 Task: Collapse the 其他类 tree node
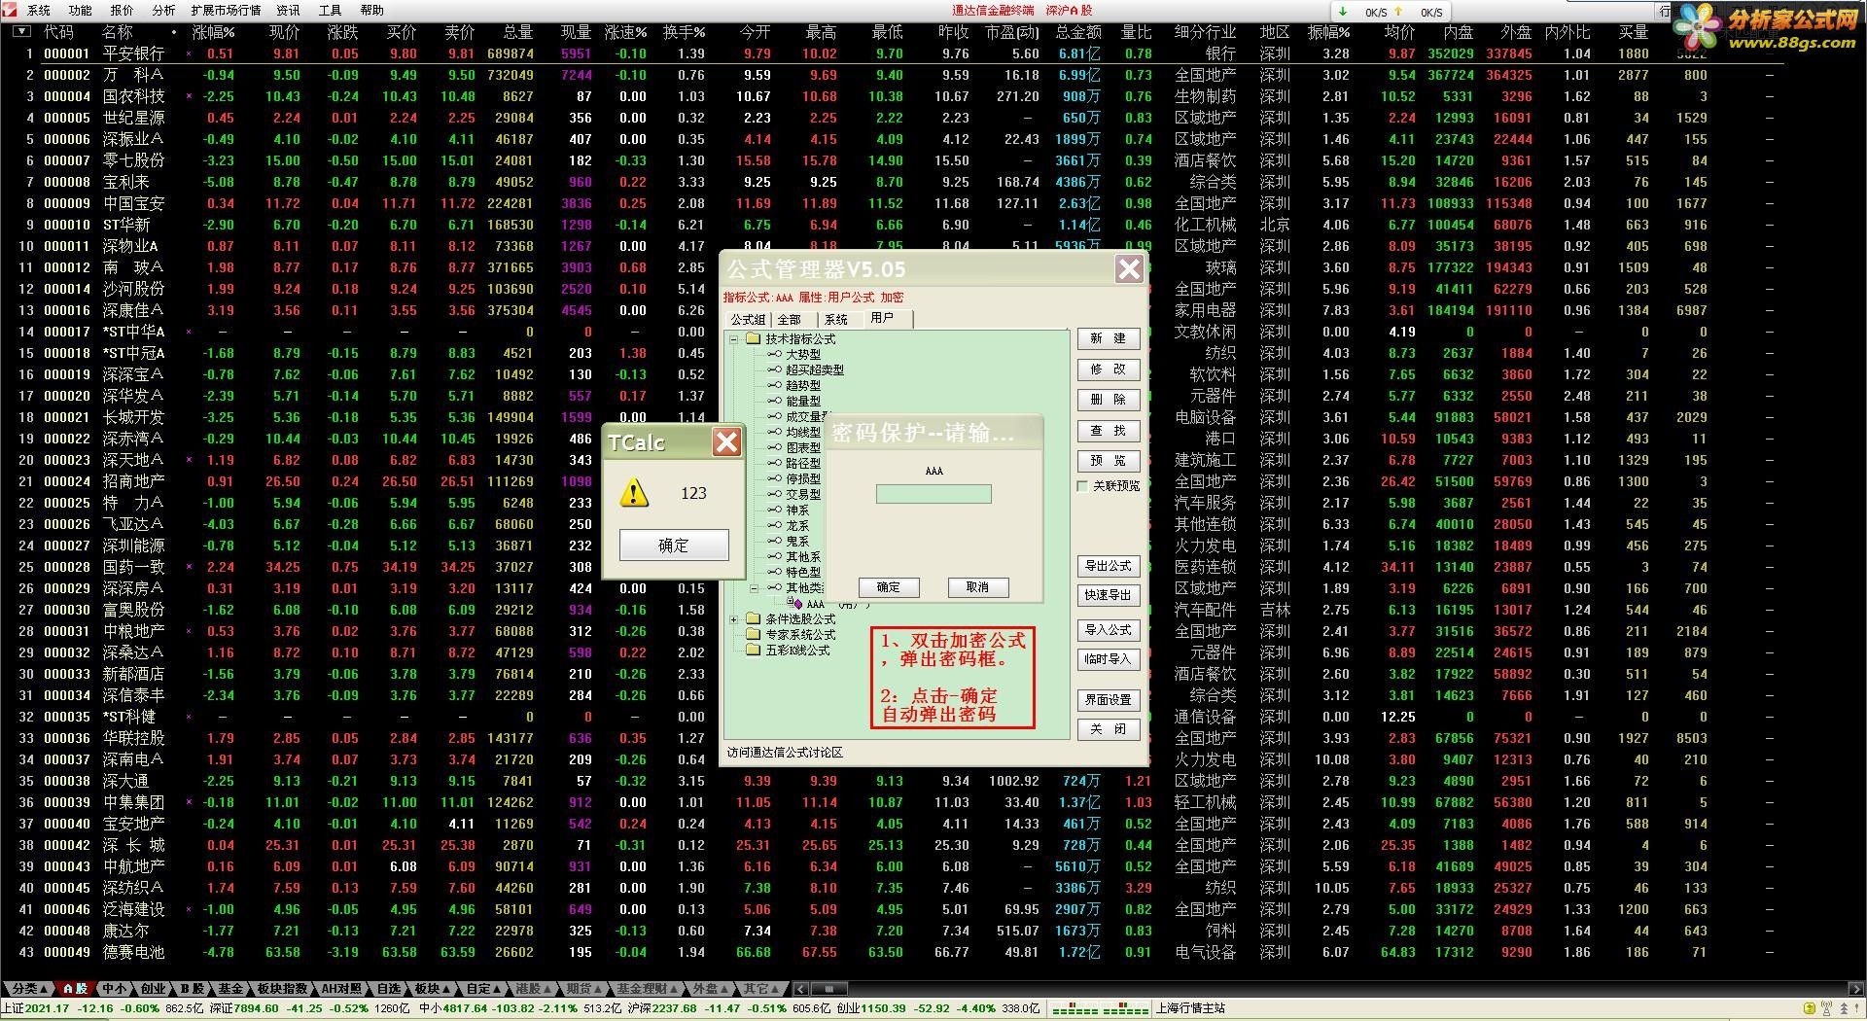pyautogui.click(x=754, y=588)
